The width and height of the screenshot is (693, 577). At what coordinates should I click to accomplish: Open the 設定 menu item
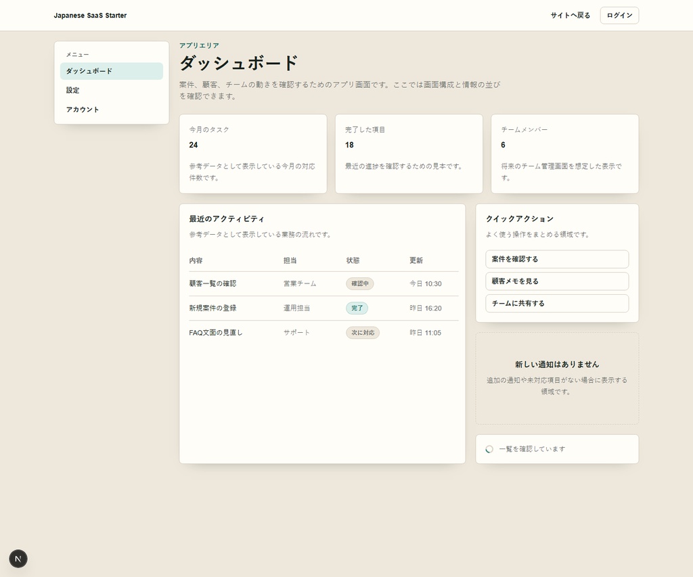click(x=112, y=90)
